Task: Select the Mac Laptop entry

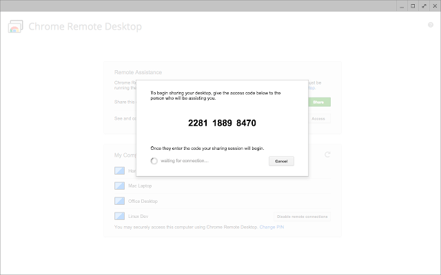Action: (x=139, y=186)
